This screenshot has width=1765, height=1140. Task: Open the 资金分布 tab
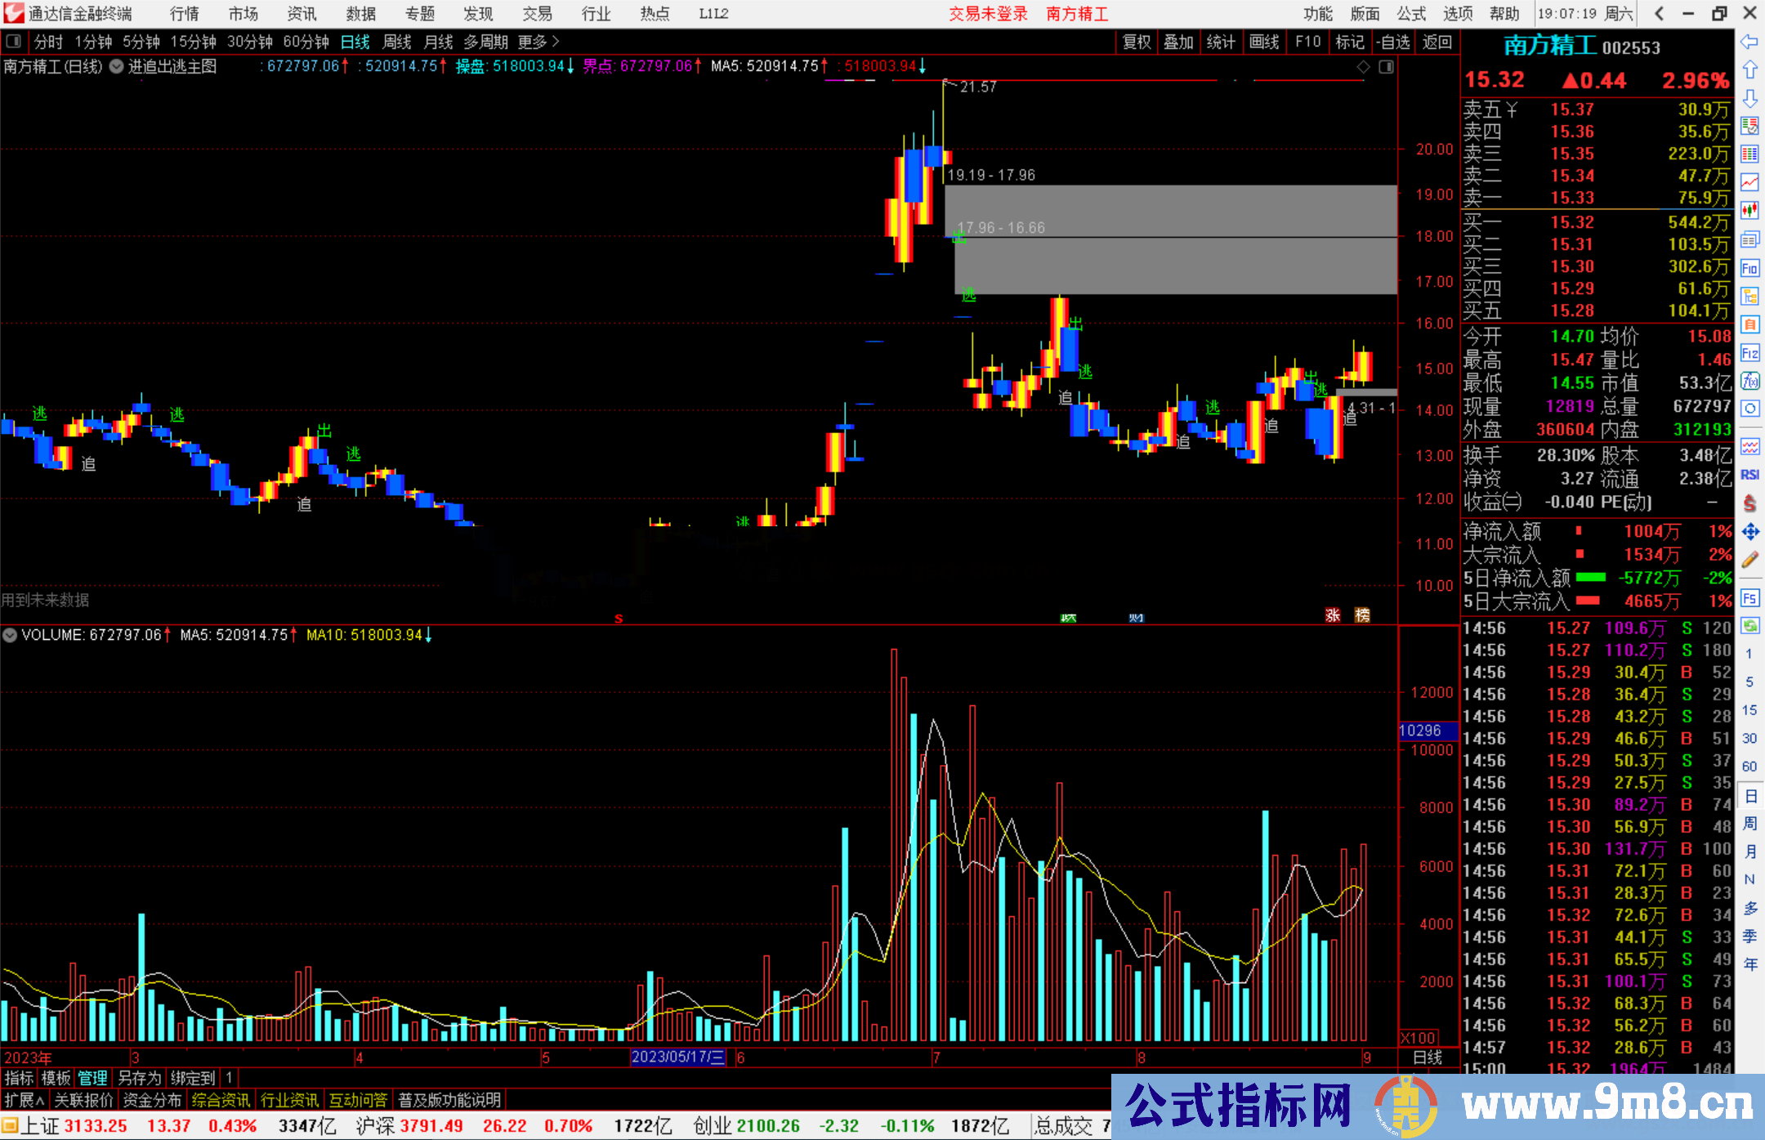[x=152, y=1100]
